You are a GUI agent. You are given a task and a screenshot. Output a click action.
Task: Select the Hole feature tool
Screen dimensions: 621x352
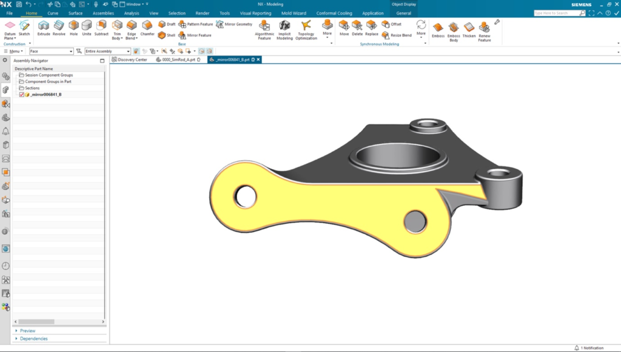(x=73, y=28)
